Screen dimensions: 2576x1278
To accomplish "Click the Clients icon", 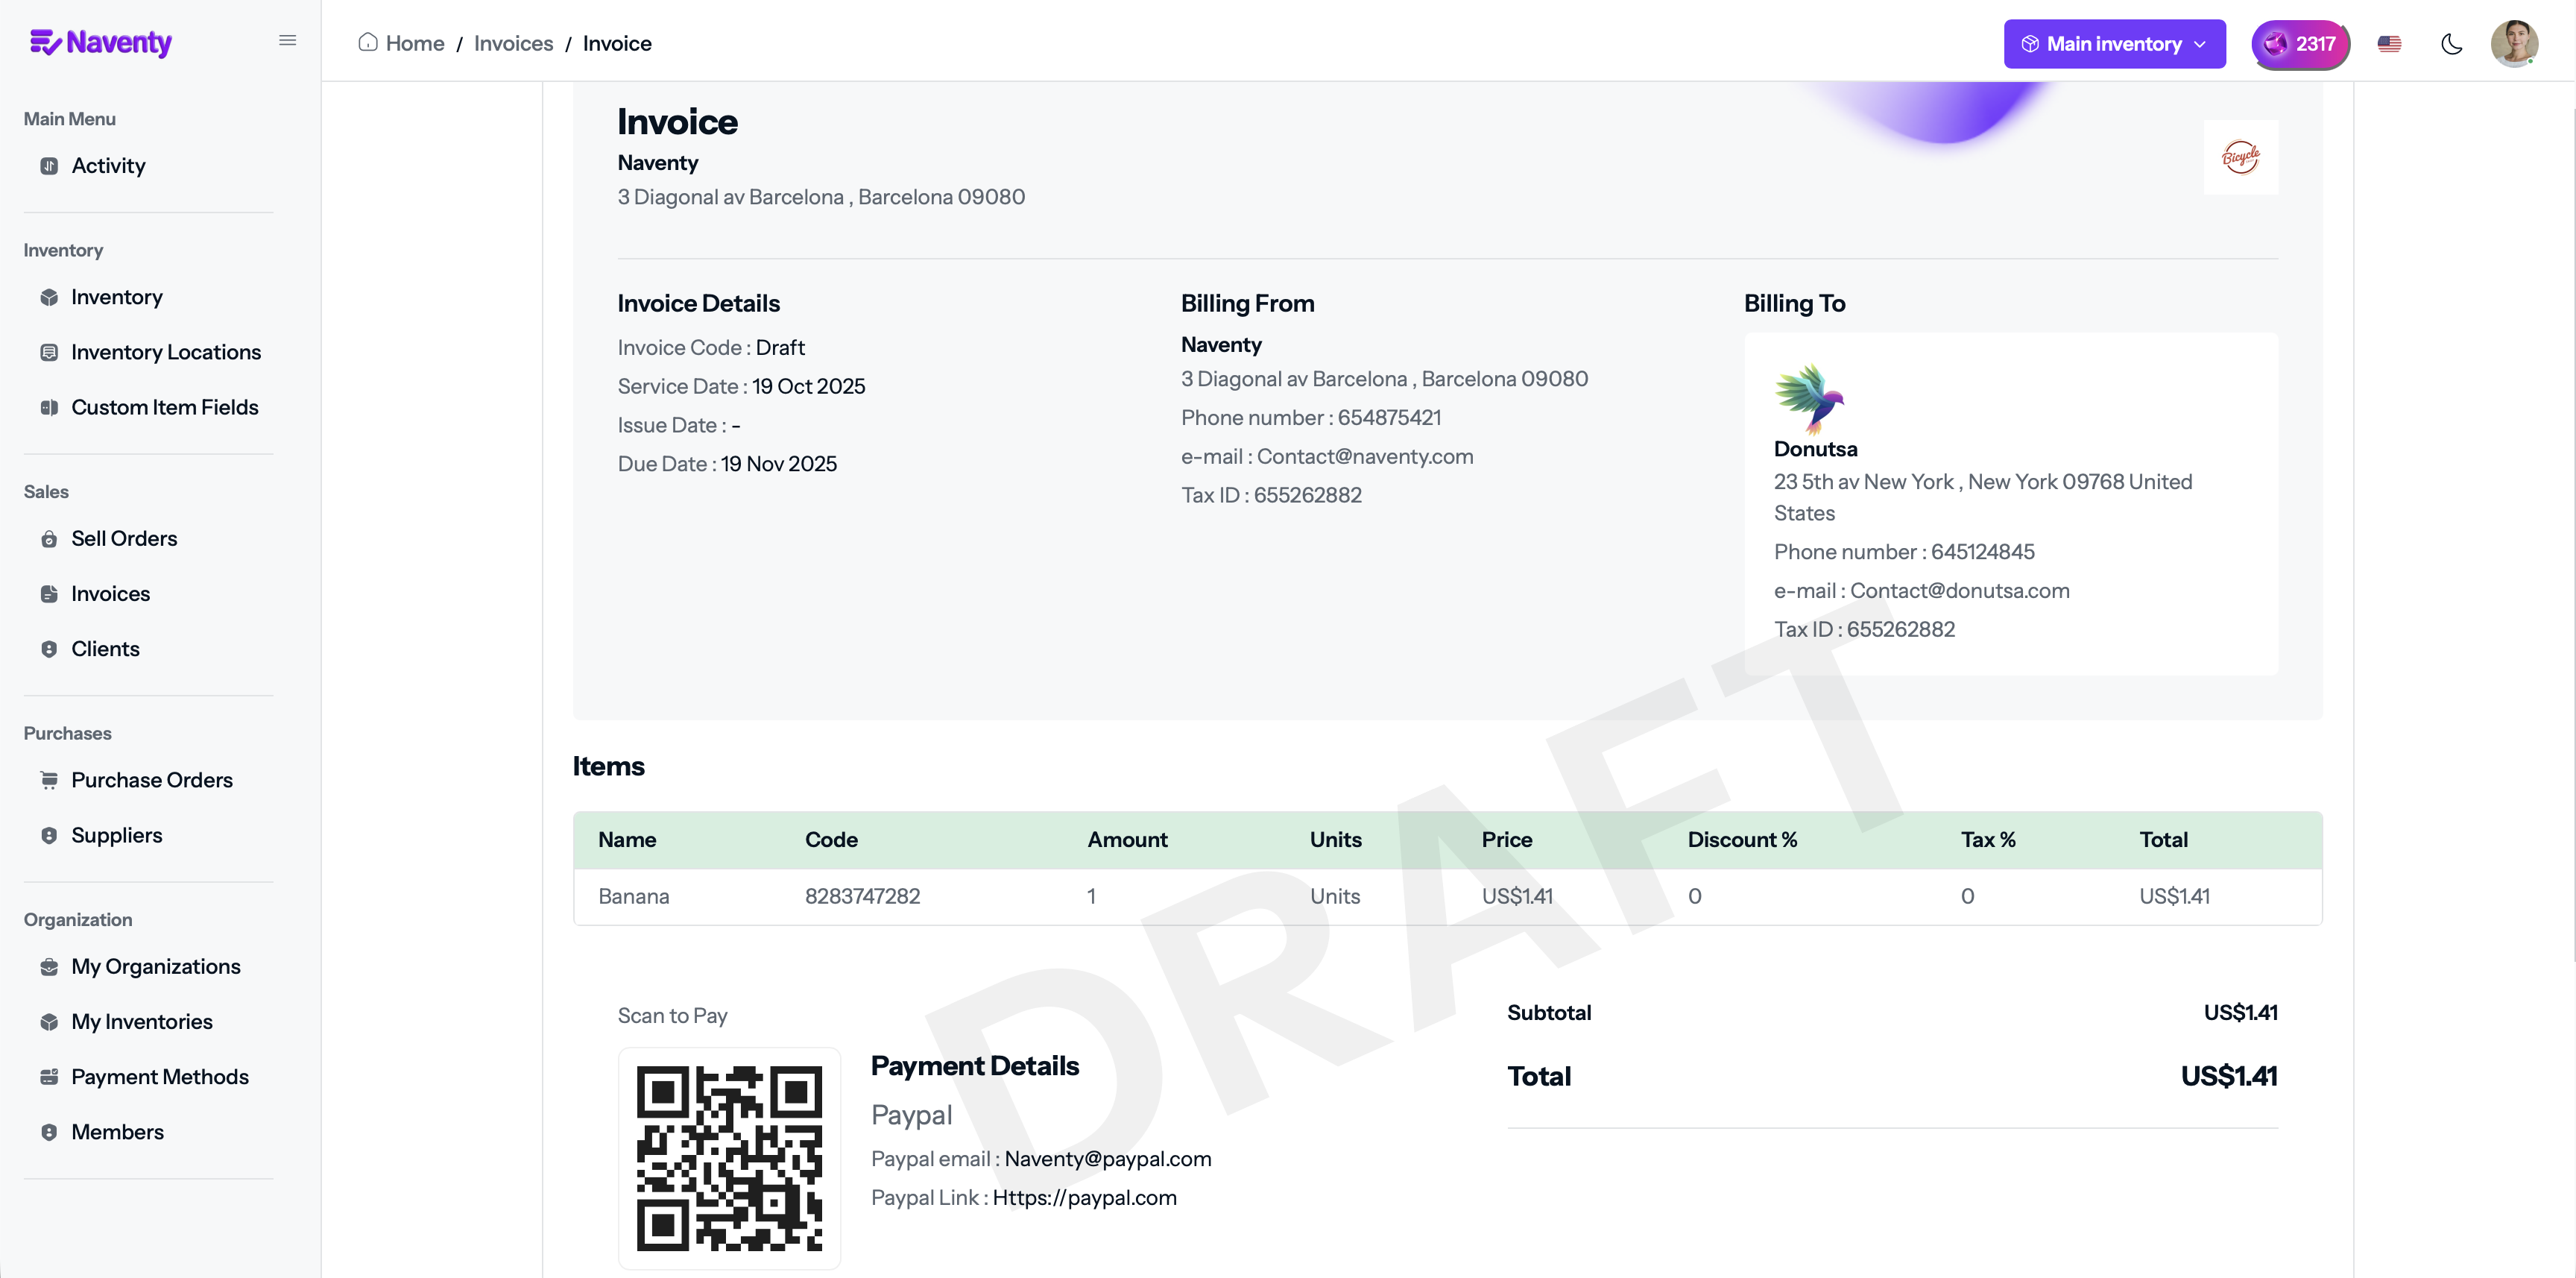I will 49,649.
